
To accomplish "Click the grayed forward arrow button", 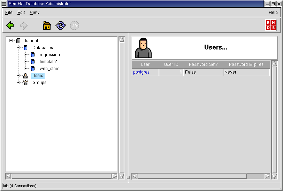I will pos(24,25).
